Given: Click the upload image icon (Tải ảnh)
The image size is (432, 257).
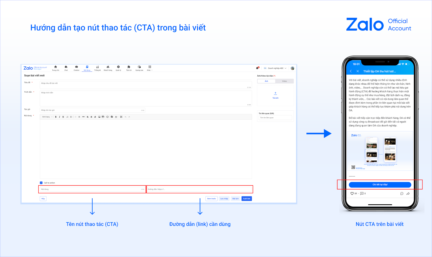Looking at the screenshot, I should coord(275,94).
